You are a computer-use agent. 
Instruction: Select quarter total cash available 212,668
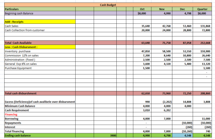click(202, 43)
